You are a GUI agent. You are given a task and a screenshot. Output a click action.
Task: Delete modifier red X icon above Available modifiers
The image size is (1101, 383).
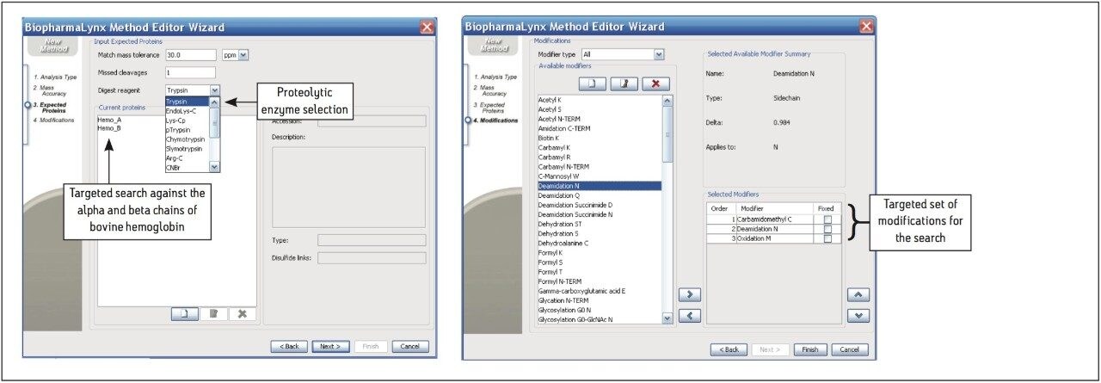click(655, 83)
